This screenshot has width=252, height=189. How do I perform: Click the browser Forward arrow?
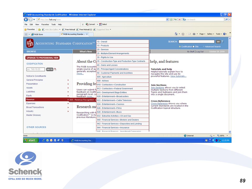pos(30,19)
